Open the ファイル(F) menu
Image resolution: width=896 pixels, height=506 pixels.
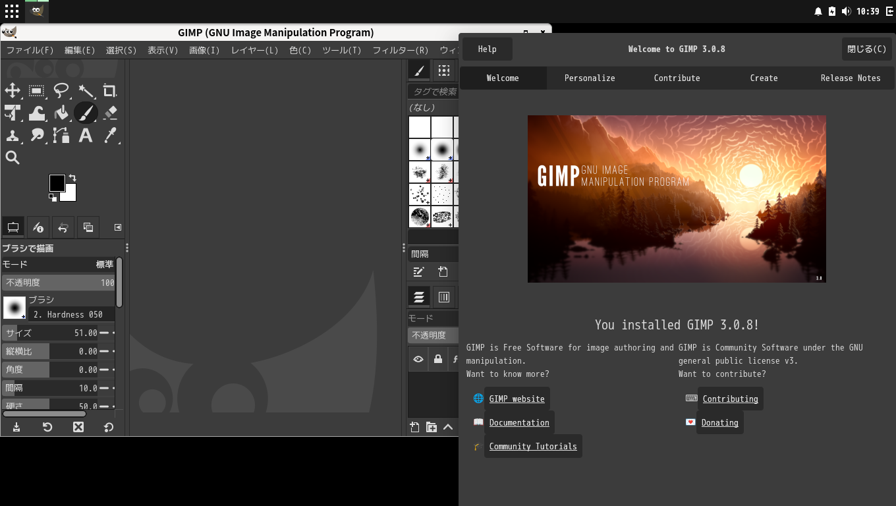click(x=30, y=50)
